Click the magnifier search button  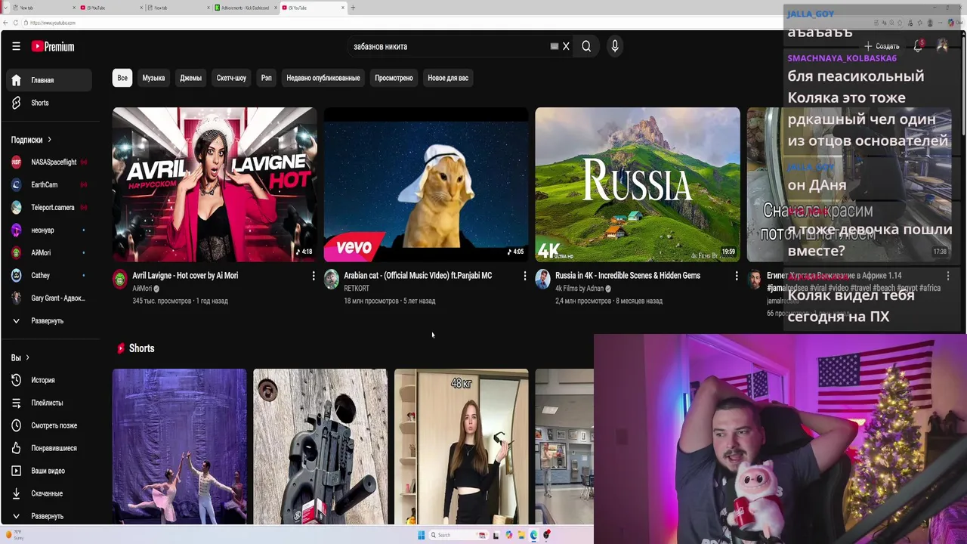click(x=586, y=46)
